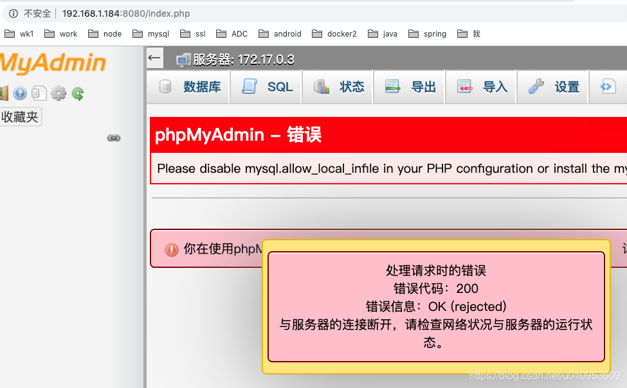
Task: Click the phpMyAdmin – 错误 red header
Action: 388,135
